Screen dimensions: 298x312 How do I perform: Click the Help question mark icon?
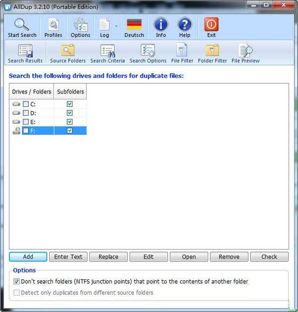(185, 25)
